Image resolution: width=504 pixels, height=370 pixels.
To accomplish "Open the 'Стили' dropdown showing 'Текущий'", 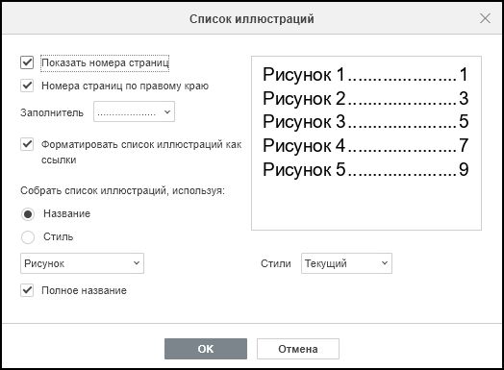I will (x=346, y=263).
